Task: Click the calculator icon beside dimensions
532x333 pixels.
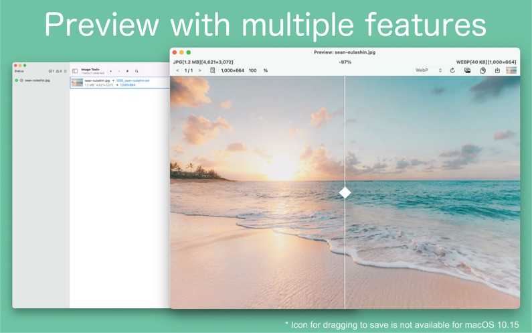Action: click(x=213, y=70)
